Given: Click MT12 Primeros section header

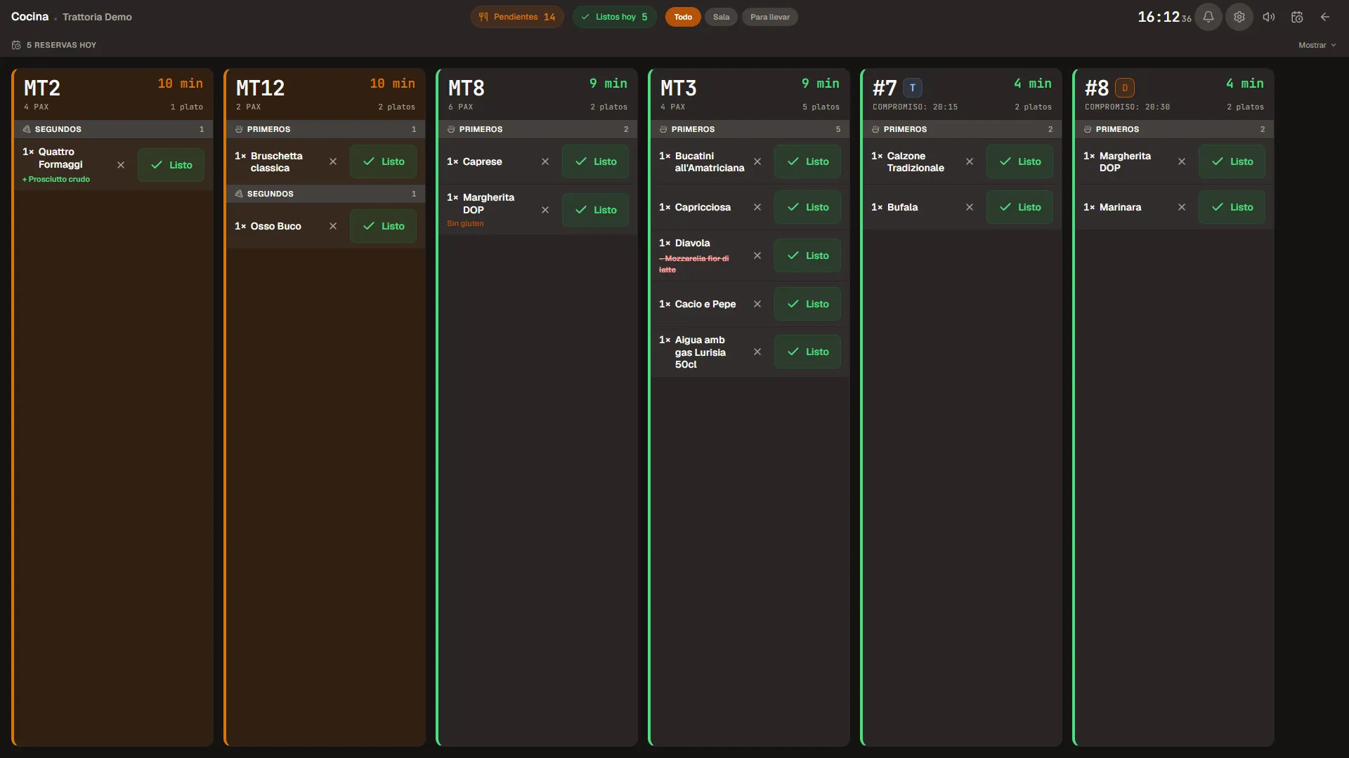Looking at the screenshot, I should [x=326, y=129].
